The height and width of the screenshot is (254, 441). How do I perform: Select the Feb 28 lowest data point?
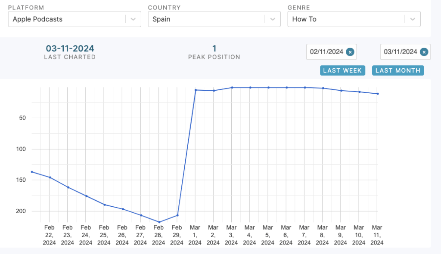(x=159, y=222)
